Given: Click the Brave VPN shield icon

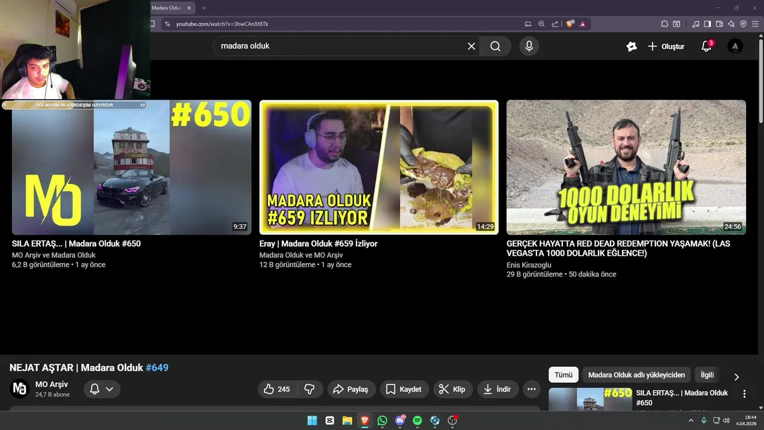Looking at the screenshot, I should coord(743,24).
